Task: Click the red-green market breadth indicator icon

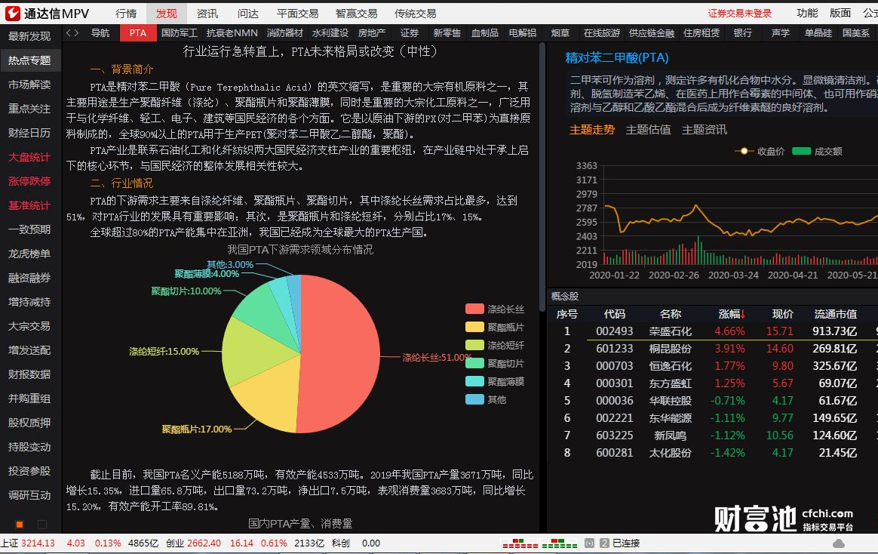Action: pos(540,543)
